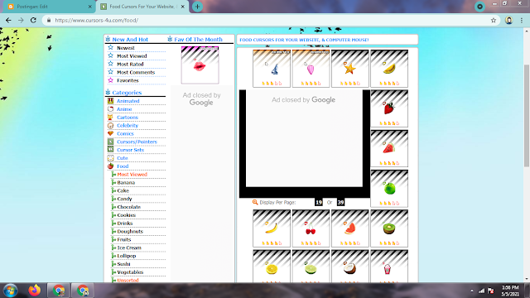This screenshot has width=530, height=298.
Task: Switch to the Postingan: Edit tab
Action: [x=48, y=7]
